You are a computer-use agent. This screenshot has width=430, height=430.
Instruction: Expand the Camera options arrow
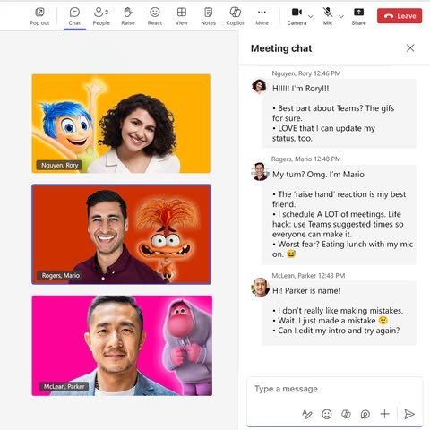(311, 16)
